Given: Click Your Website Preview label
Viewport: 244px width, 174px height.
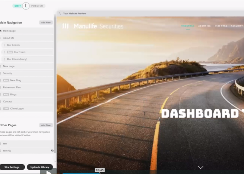Looking at the screenshot, I should [75, 14].
